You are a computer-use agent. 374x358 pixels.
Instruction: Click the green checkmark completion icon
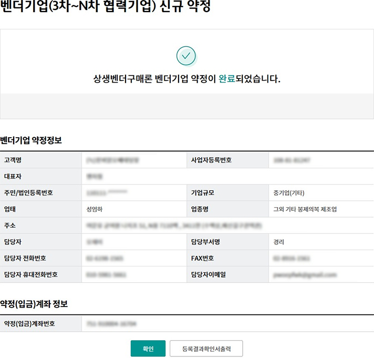pyautogui.click(x=186, y=56)
